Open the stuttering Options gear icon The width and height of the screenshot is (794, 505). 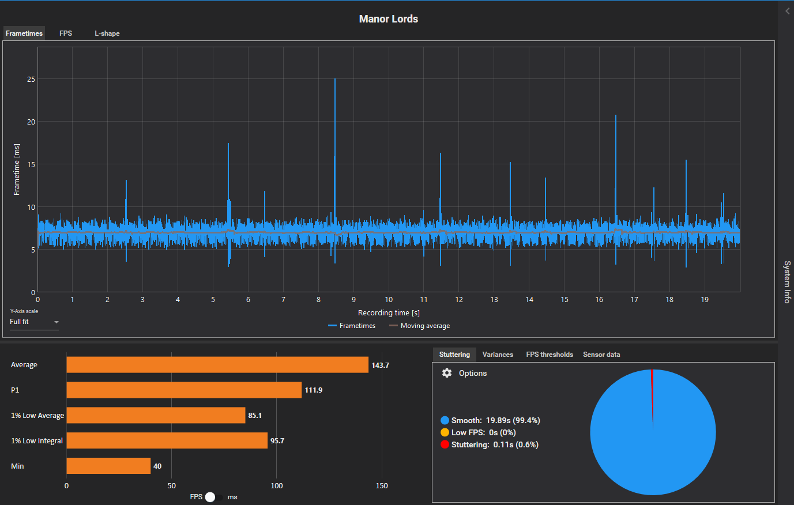[x=447, y=373]
